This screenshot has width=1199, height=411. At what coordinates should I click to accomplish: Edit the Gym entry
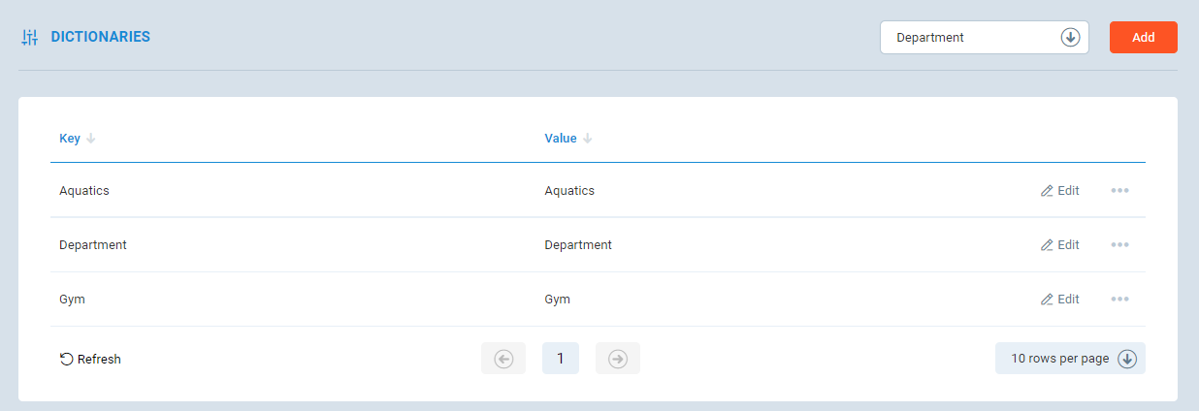(1059, 300)
